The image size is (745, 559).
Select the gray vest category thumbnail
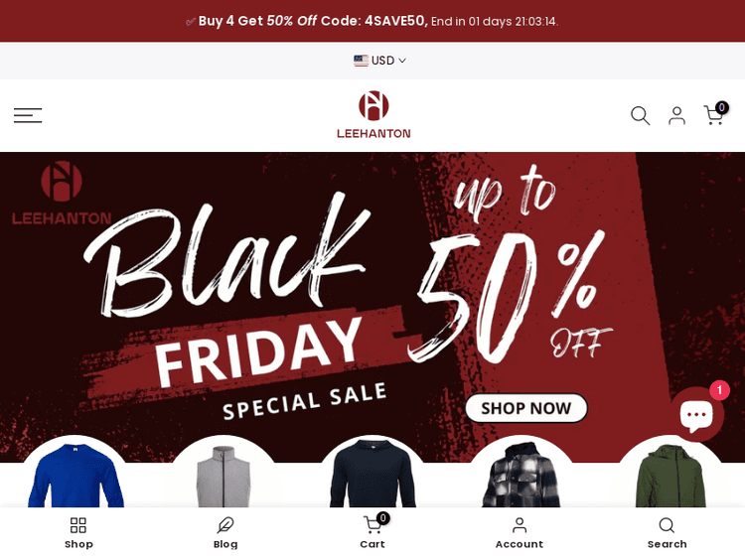223,472
